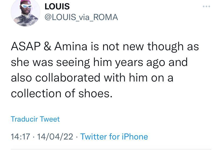
Task: Open the LOUIS display name profile
Action: [57, 6]
